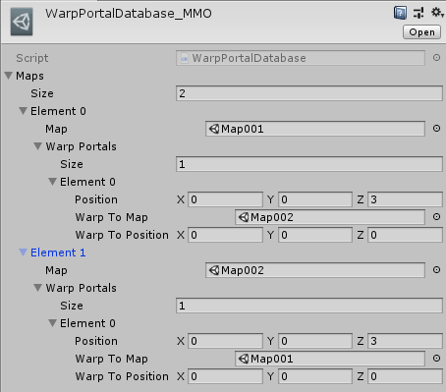446x392 pixels.
Task: Click Position Y field in Map001 portal
Action: (315, 199)
